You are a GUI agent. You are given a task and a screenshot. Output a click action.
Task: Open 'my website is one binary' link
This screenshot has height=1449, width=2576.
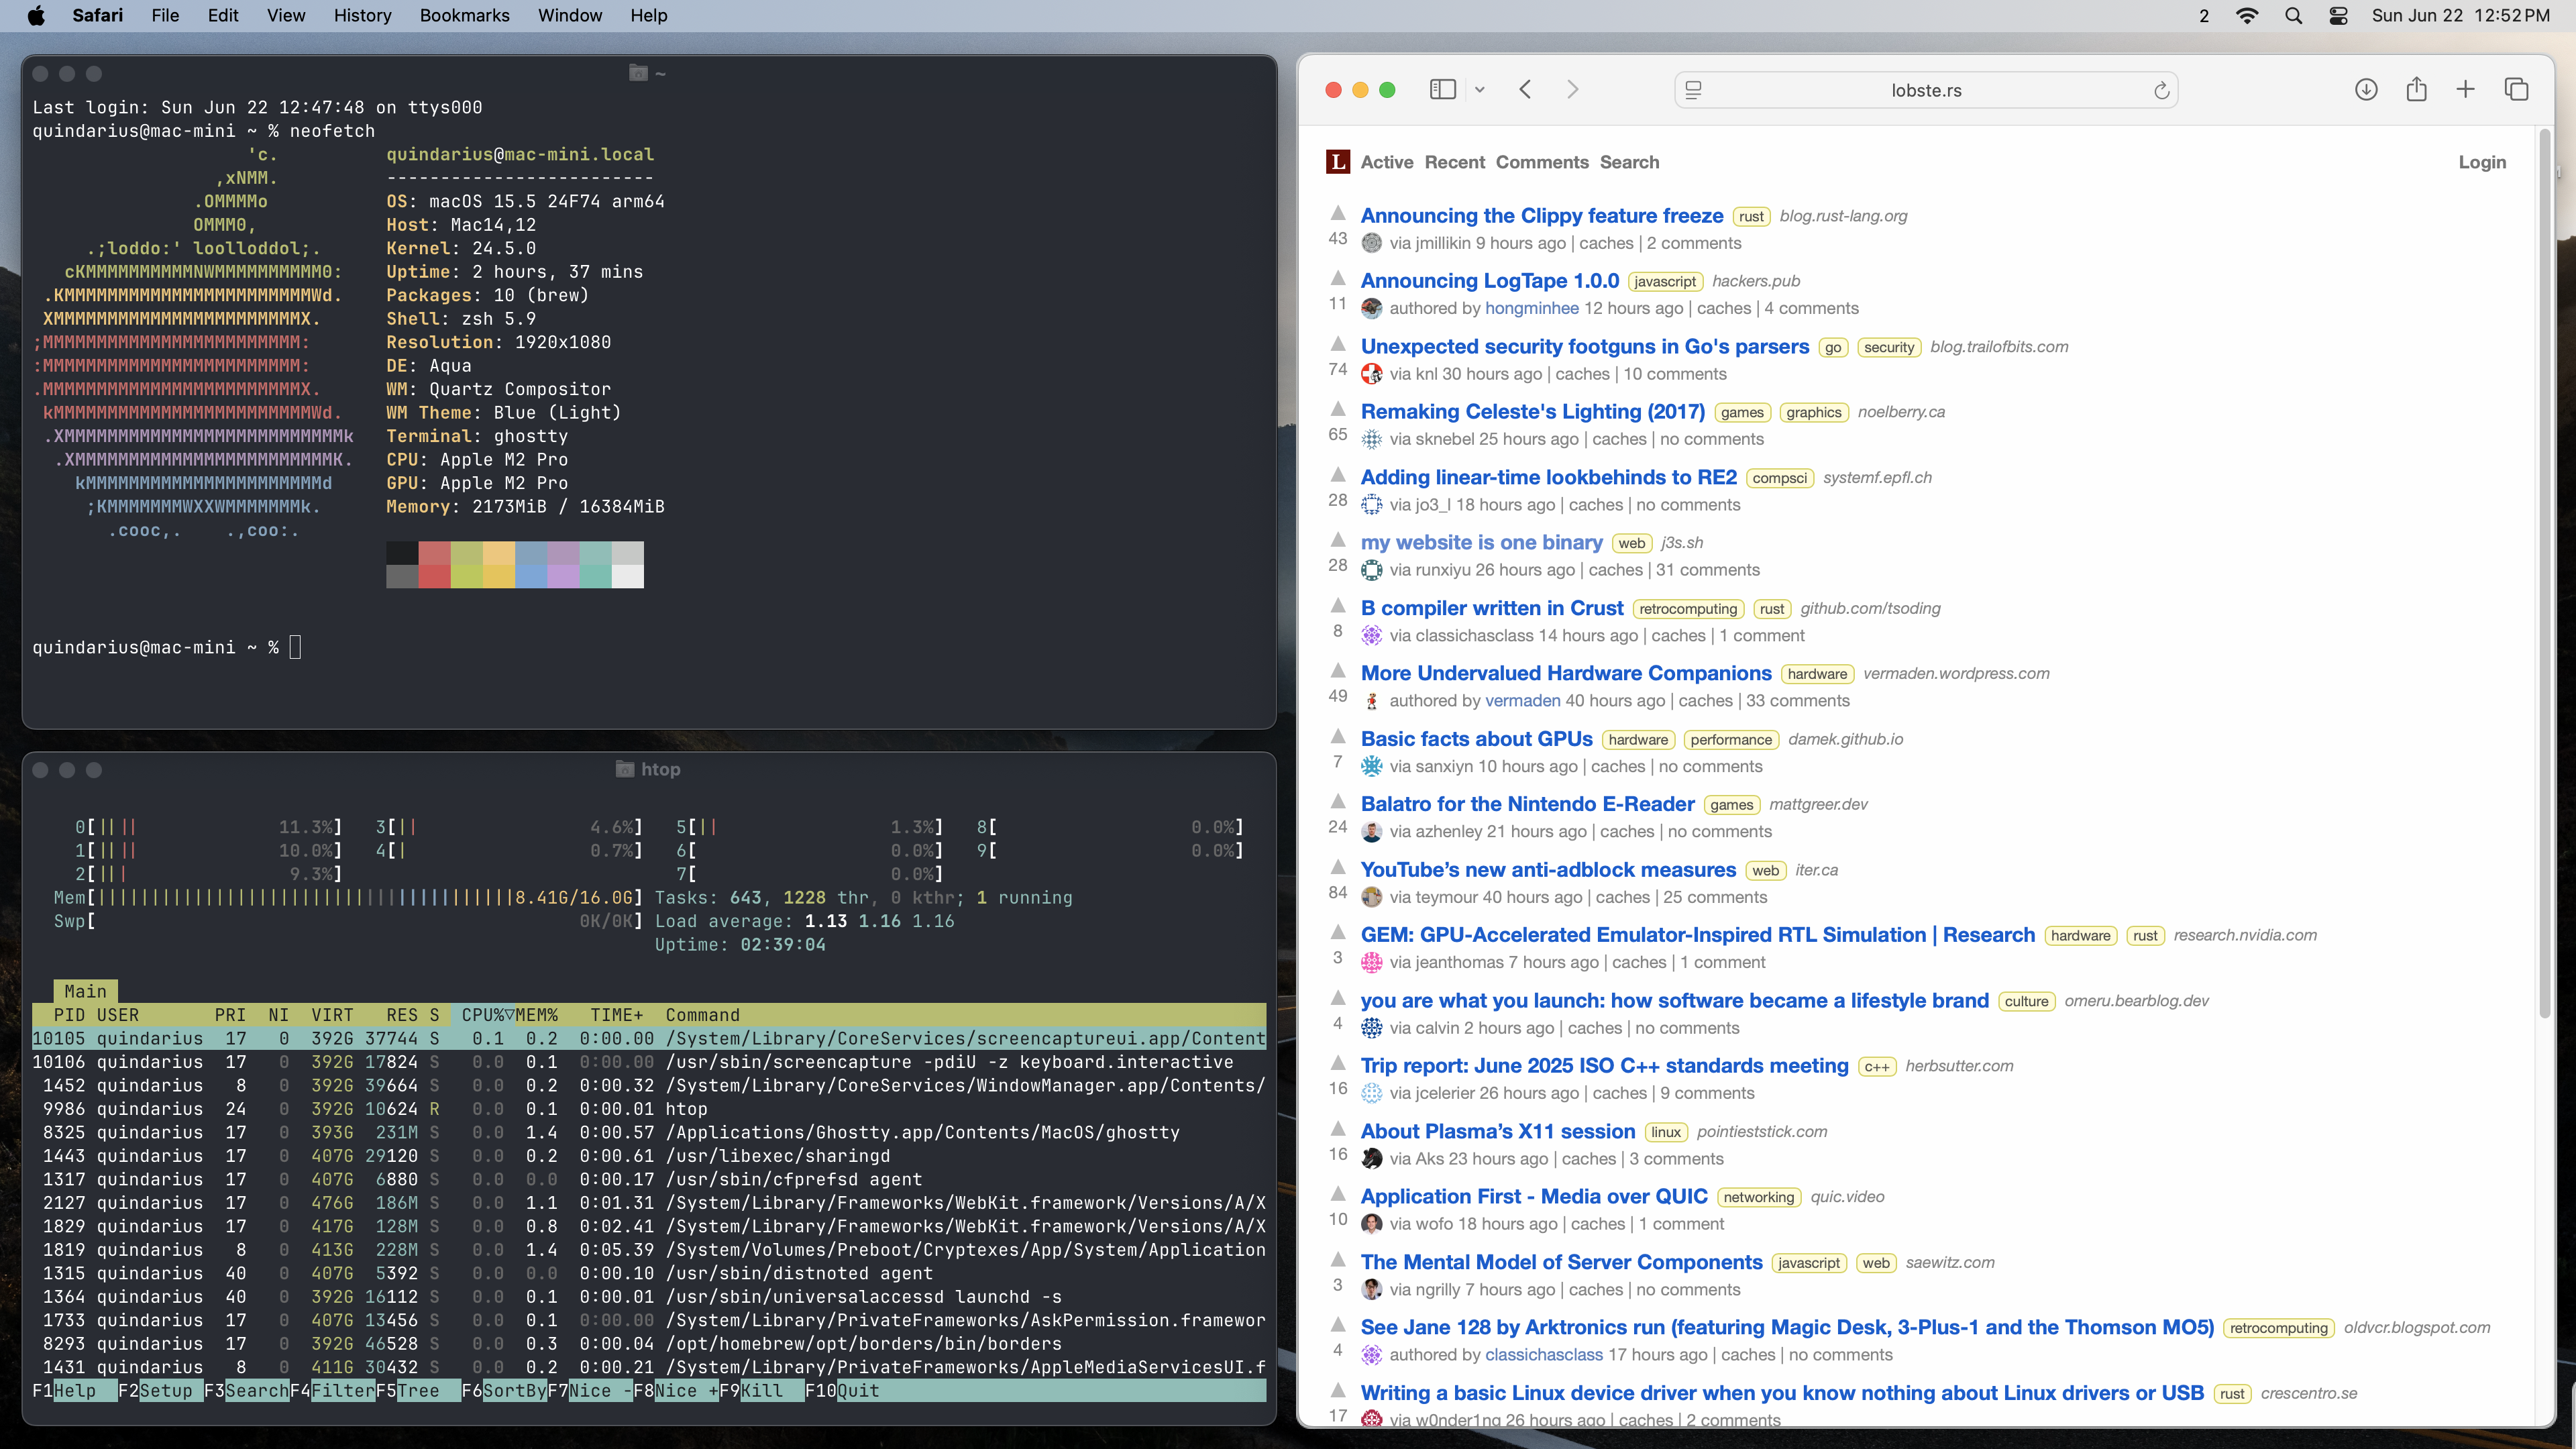1481,542
